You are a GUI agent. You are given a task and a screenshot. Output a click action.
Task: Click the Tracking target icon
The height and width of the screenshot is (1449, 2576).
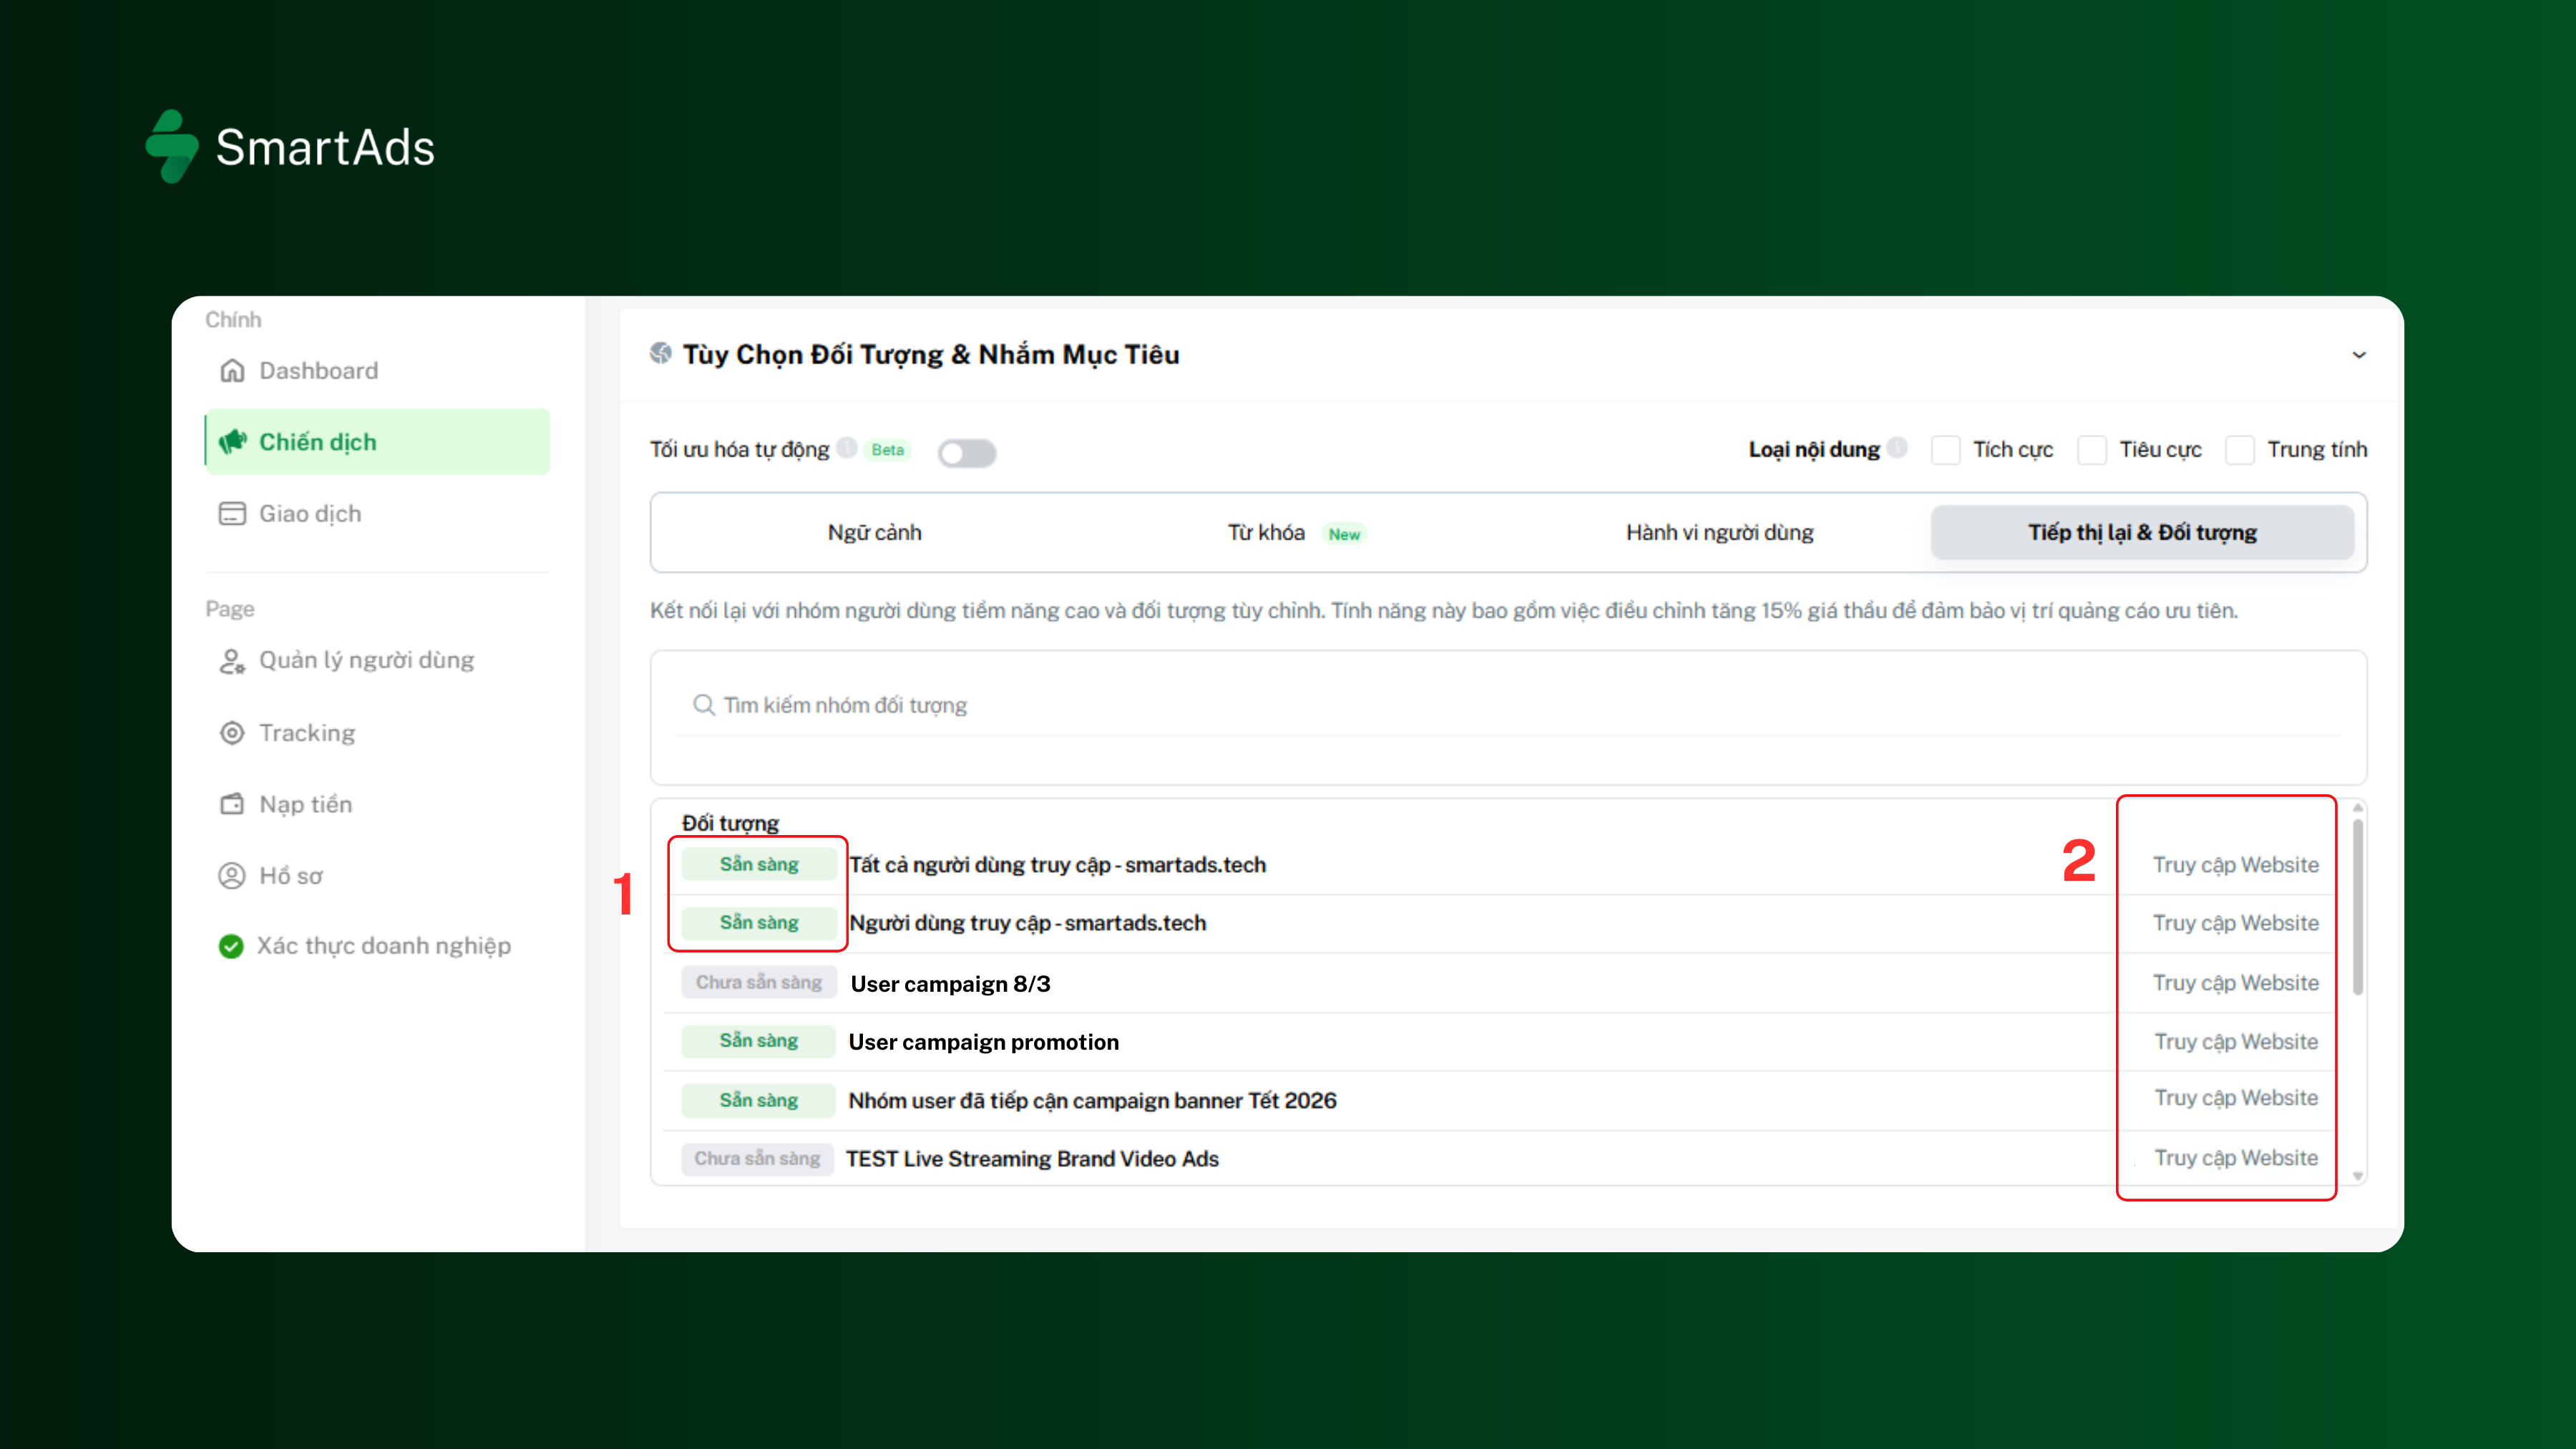coord(232,733)
